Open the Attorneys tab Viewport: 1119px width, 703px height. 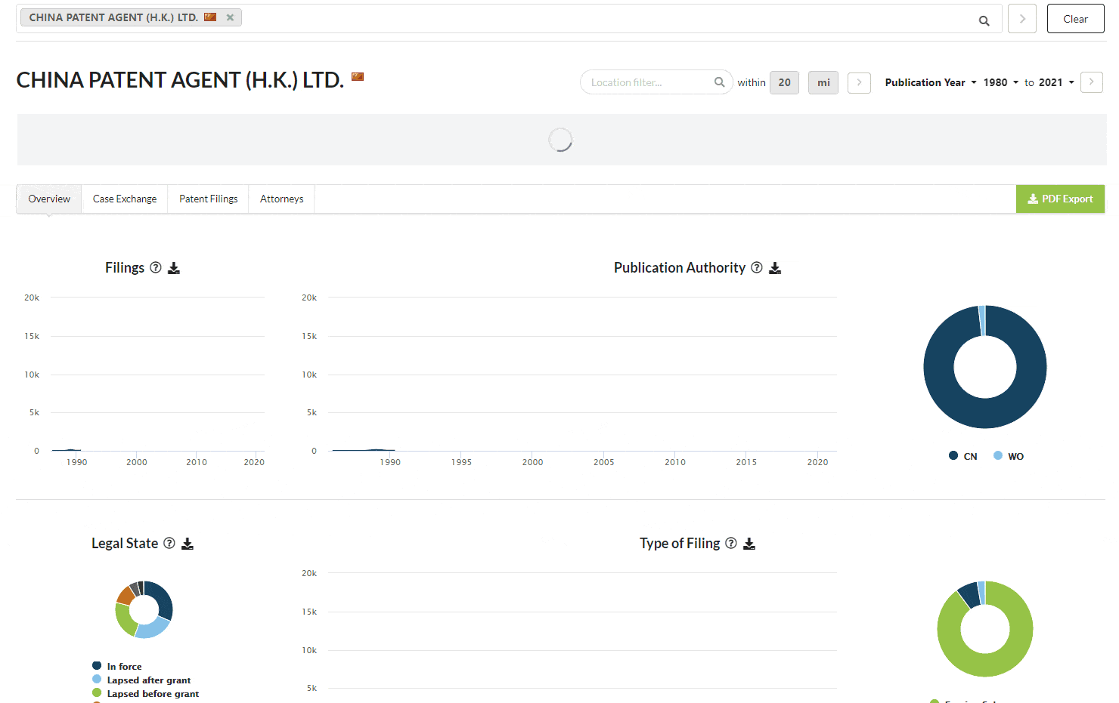click(281, 199)
